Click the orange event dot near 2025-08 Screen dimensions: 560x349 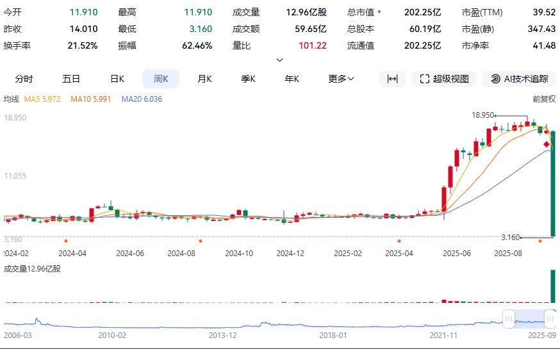540,241
